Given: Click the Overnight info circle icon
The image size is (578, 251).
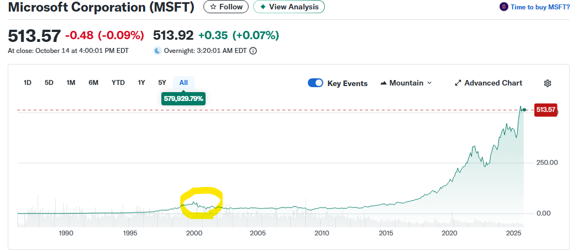Looking at the screenshot, I should coord(253,51).
